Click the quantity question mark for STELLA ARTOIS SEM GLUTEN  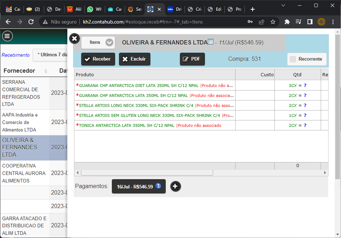click(305, 115)
